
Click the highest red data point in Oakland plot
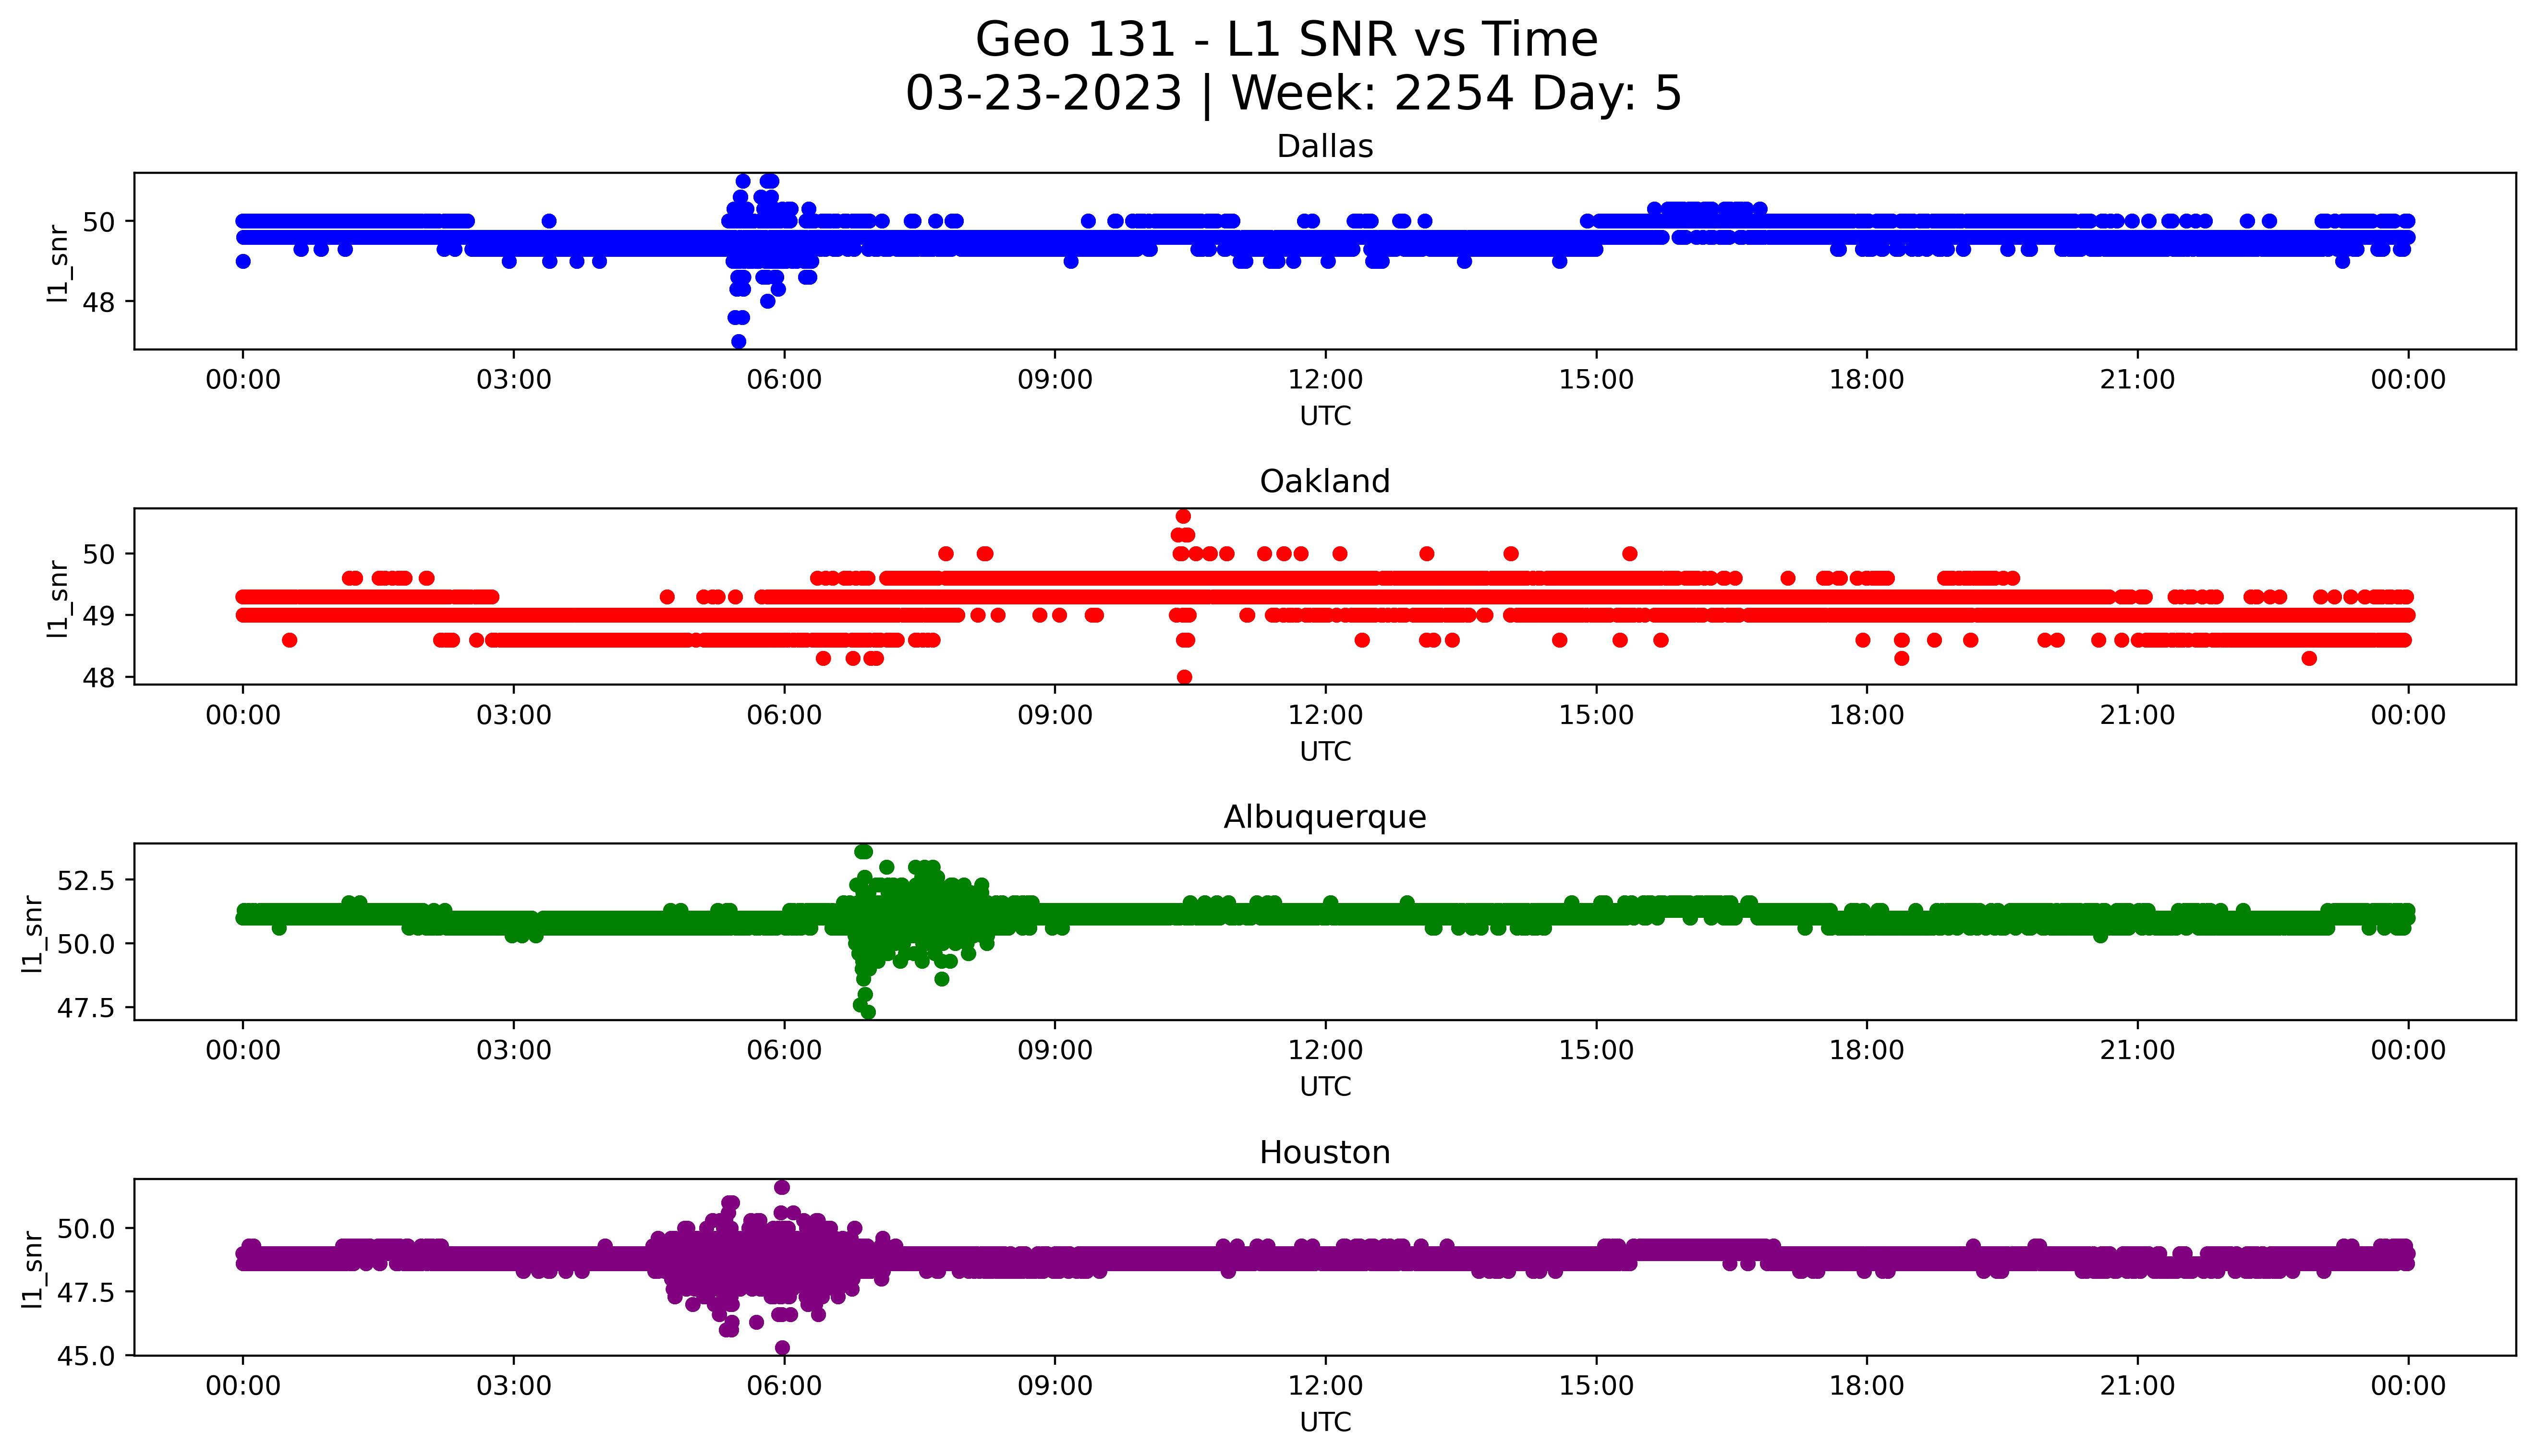(1184, 517)
